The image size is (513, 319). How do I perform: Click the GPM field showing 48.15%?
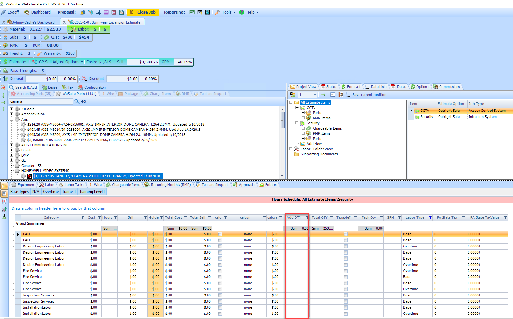tap(183, 62)
